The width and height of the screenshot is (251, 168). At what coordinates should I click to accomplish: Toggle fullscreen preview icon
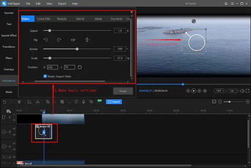pos(246,91)
